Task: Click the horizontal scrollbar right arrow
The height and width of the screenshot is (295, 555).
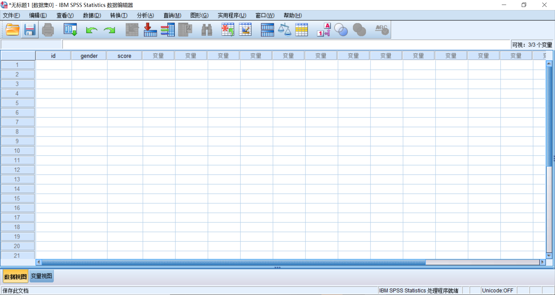Action: [x=543, y=262]
